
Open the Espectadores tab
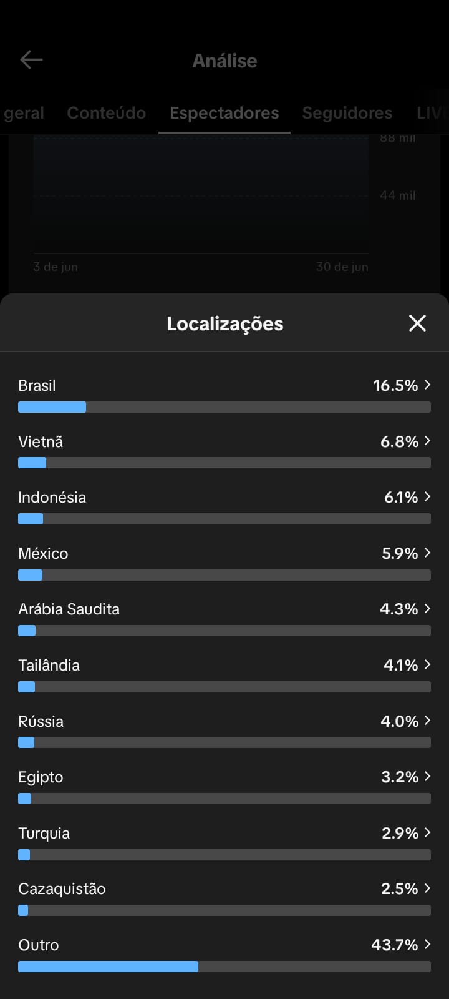224,113
